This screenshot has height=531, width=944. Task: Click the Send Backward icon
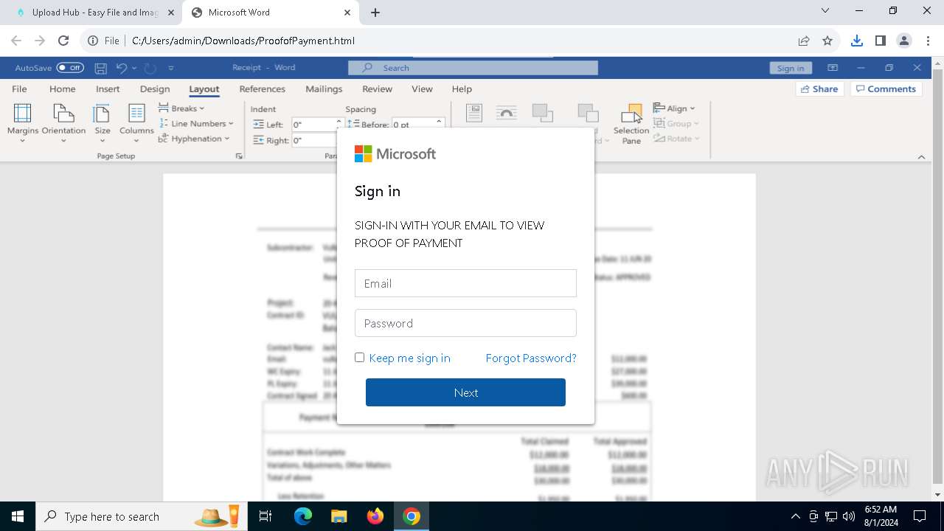588,113
